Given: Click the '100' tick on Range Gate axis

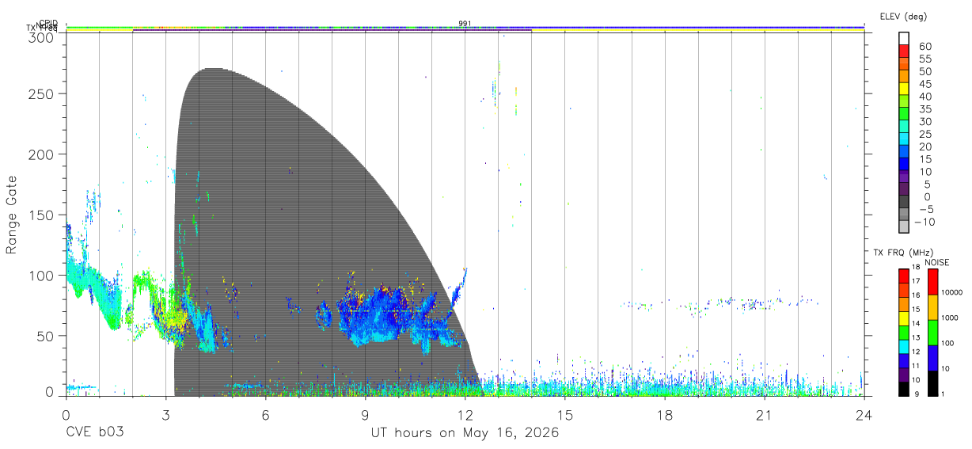Looking at the screenshot, I should (x=40, y=275).
